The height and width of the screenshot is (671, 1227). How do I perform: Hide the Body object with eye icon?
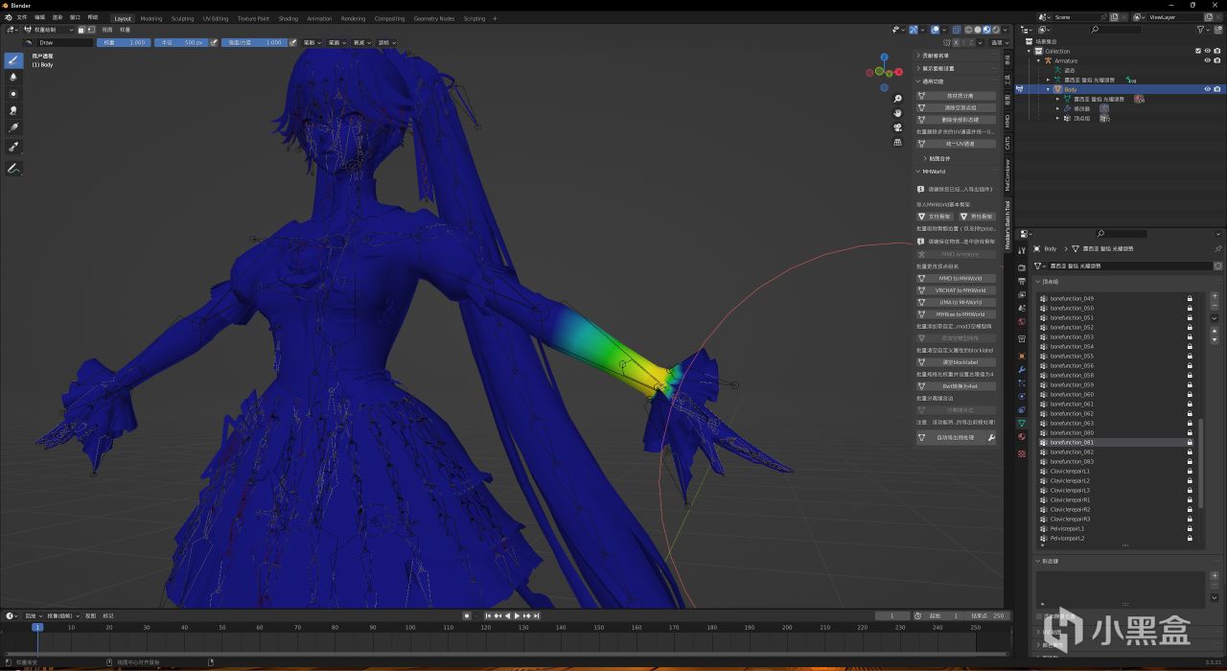tap(1207, 89)
